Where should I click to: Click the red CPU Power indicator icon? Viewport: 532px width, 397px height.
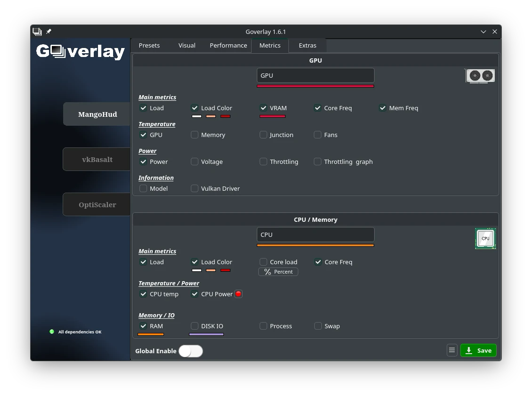click(238, 294)
